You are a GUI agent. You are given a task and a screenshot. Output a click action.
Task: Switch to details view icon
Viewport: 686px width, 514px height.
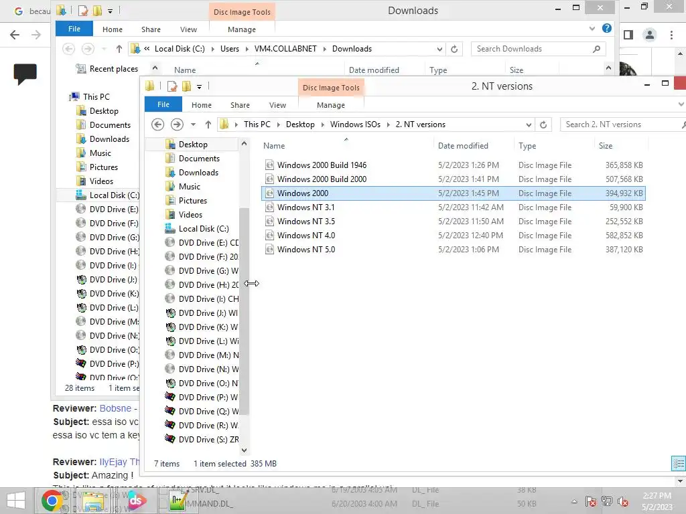point(679,463)
